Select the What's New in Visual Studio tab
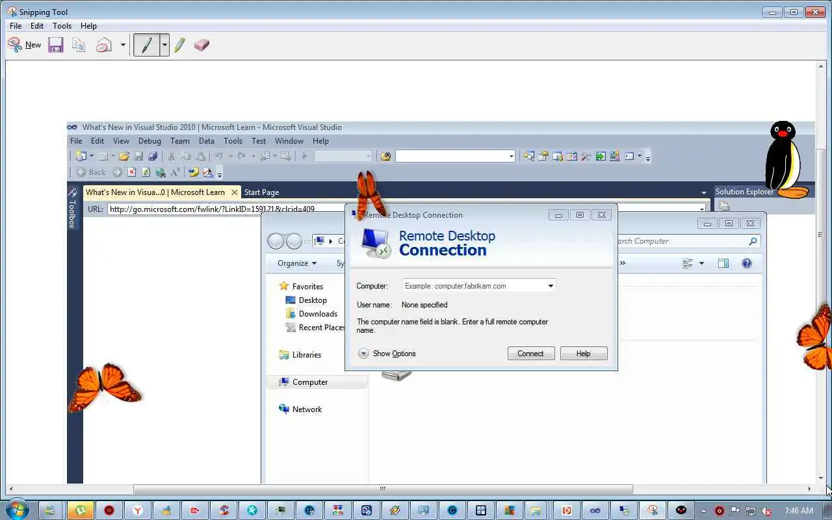This screenshot has height=520, width=832. [x=155, y=192]
